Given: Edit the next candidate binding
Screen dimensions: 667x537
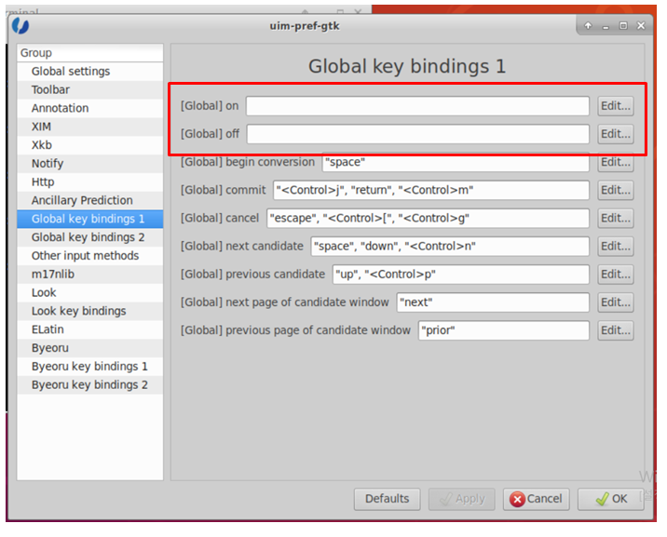Looking at the screenshot, I should pyautogui.click(x=616, y=246).
